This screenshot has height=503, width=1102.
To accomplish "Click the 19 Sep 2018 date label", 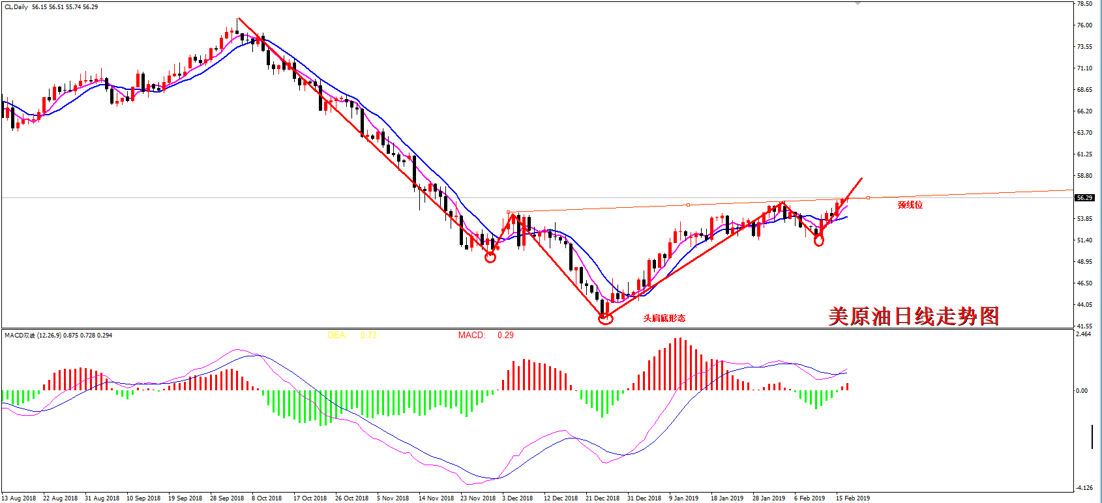I will pyautogui.click(x=185, y=498).
